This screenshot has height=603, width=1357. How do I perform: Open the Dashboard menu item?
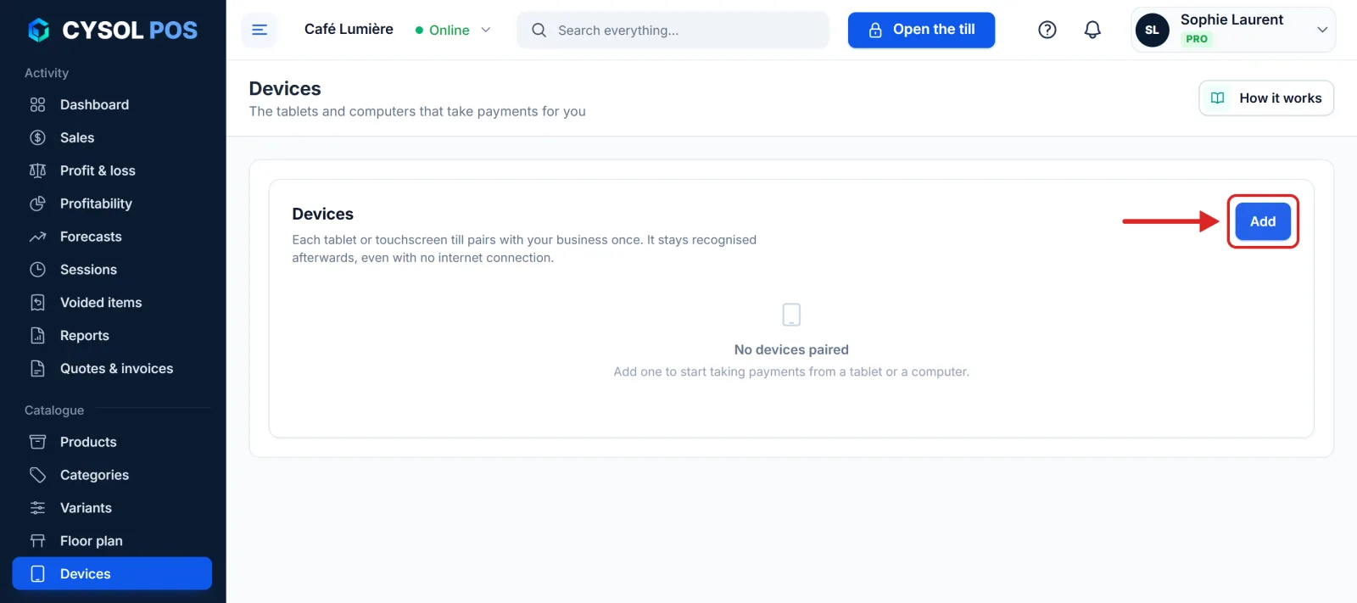coord(112,104)
